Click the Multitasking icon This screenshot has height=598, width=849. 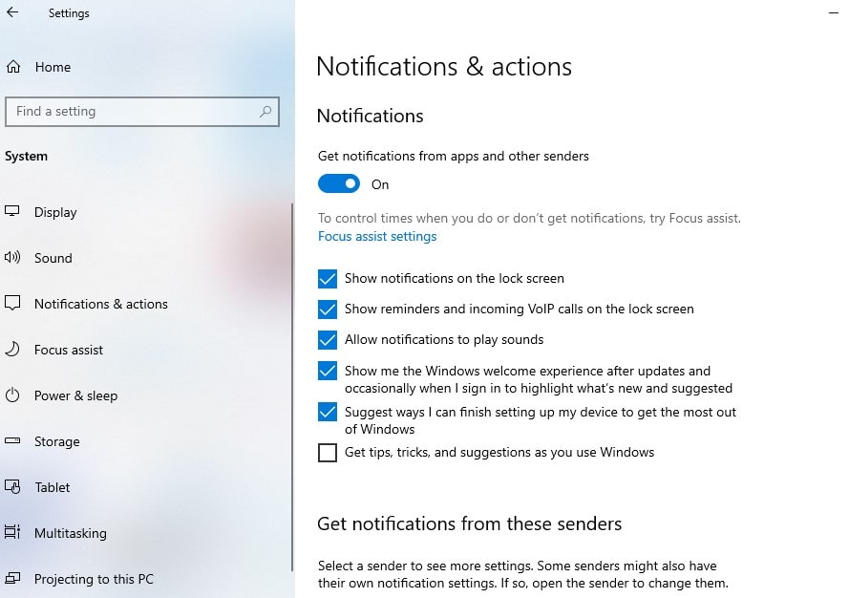tap(11, 532)
